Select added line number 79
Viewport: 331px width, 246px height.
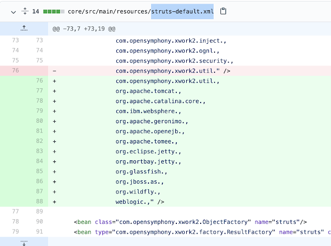click(39, 111)
